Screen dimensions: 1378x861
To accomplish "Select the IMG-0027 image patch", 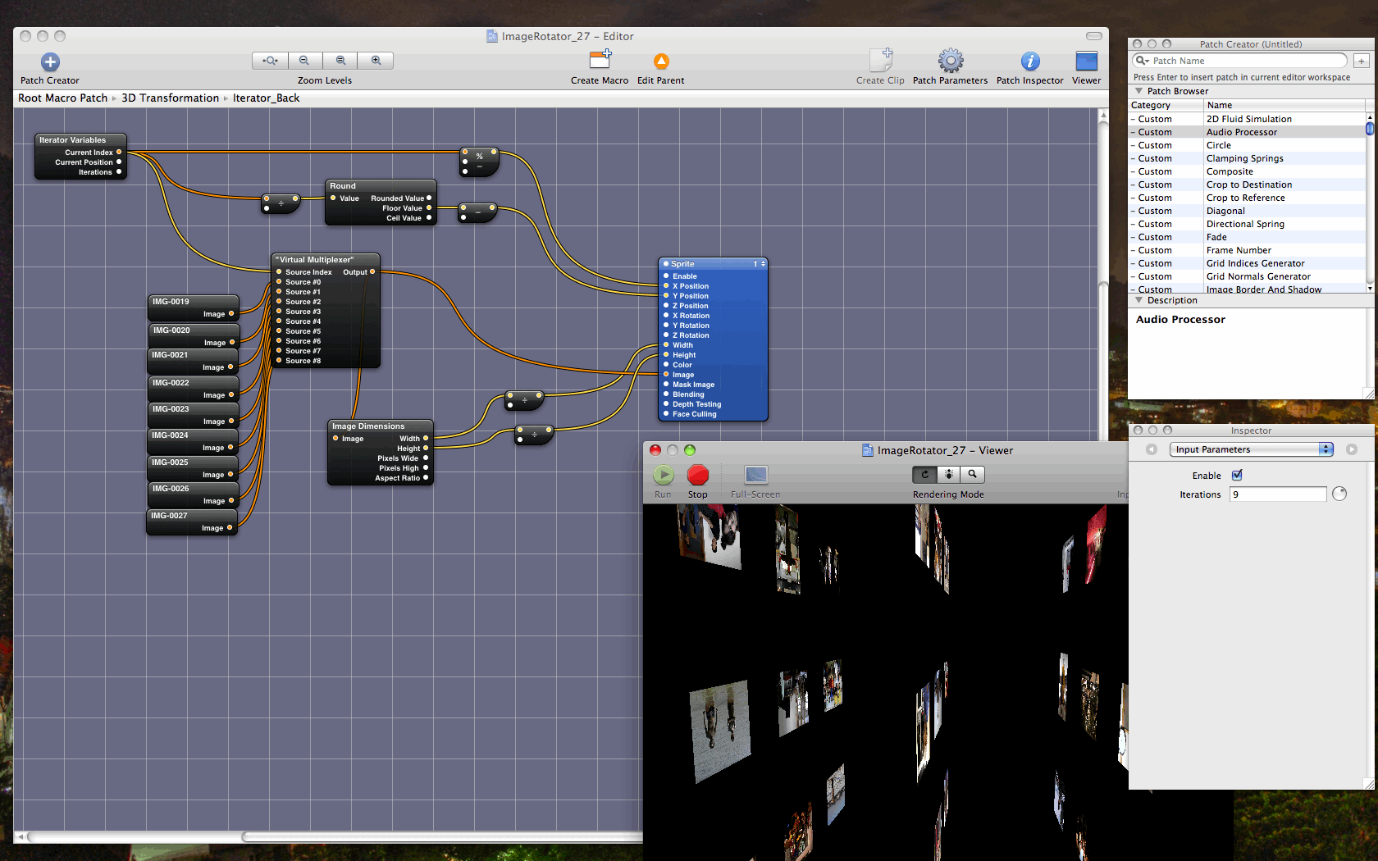I will coord(192,522).
